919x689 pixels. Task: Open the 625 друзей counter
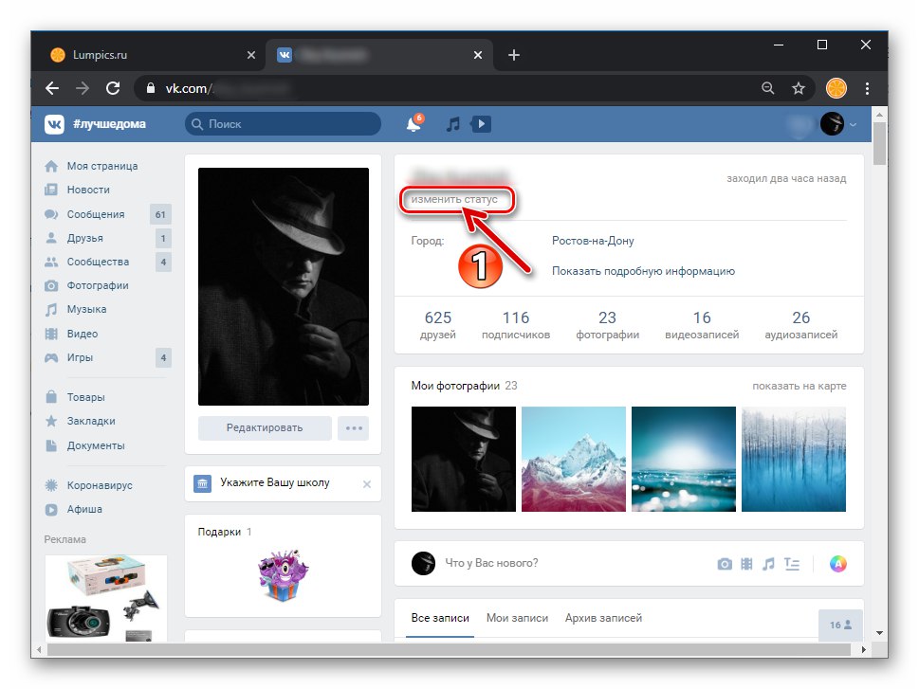tap(438, 325)
